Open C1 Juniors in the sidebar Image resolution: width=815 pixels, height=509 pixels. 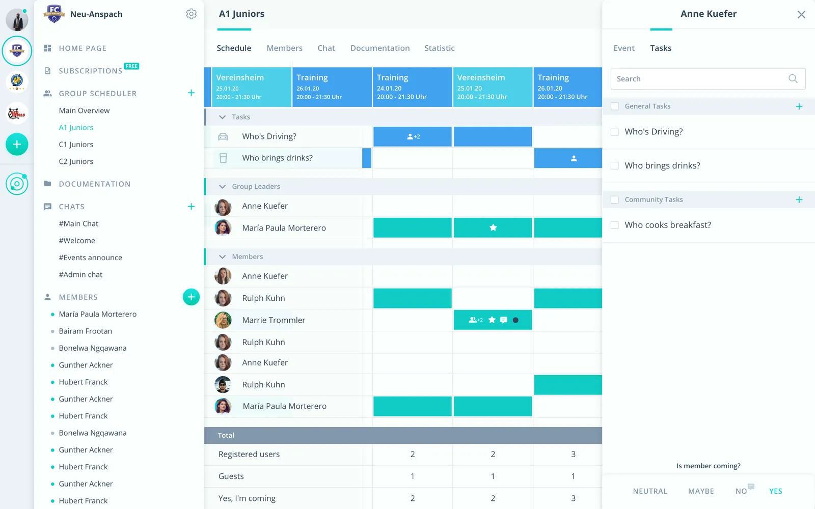tap(76, 145)
